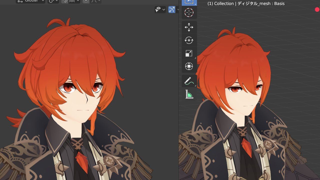
Task: Activate the Move tool
Action: (x=189, y=27)
